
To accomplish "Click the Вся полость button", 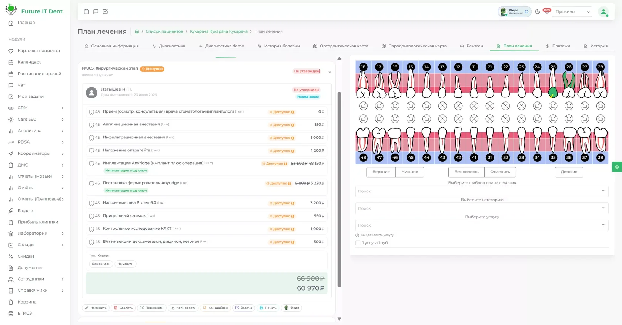I will [466, 172].
